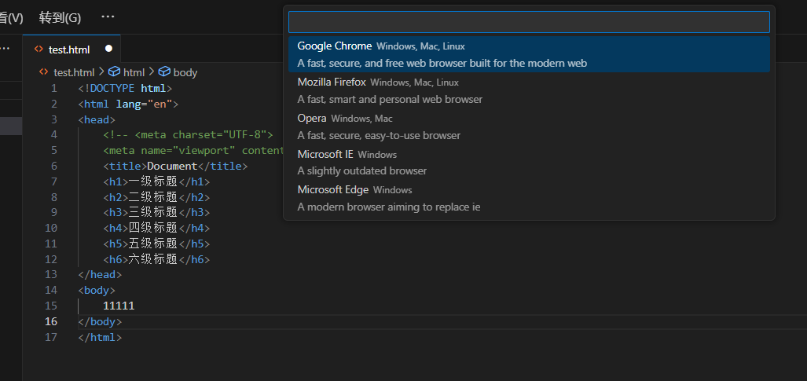The image size is (807, 381).
Task: Open the menu bar overflow ellipsis
Action: point(108,17)
